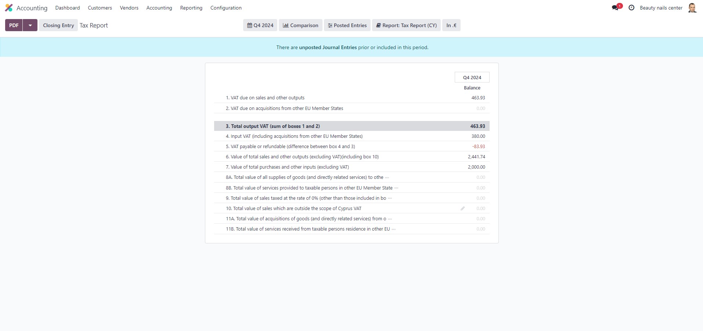Click the pencil edit icon on line 10

tap(462, 208)
